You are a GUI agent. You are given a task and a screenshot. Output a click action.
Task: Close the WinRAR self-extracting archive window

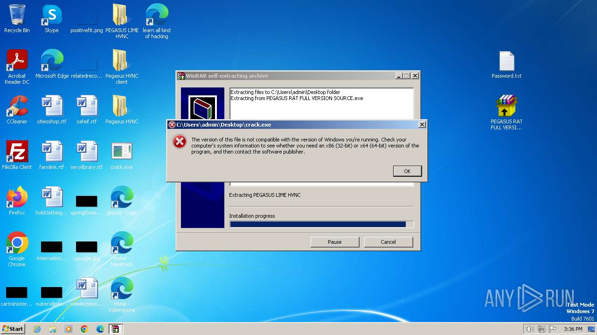(x=415, y=76)
